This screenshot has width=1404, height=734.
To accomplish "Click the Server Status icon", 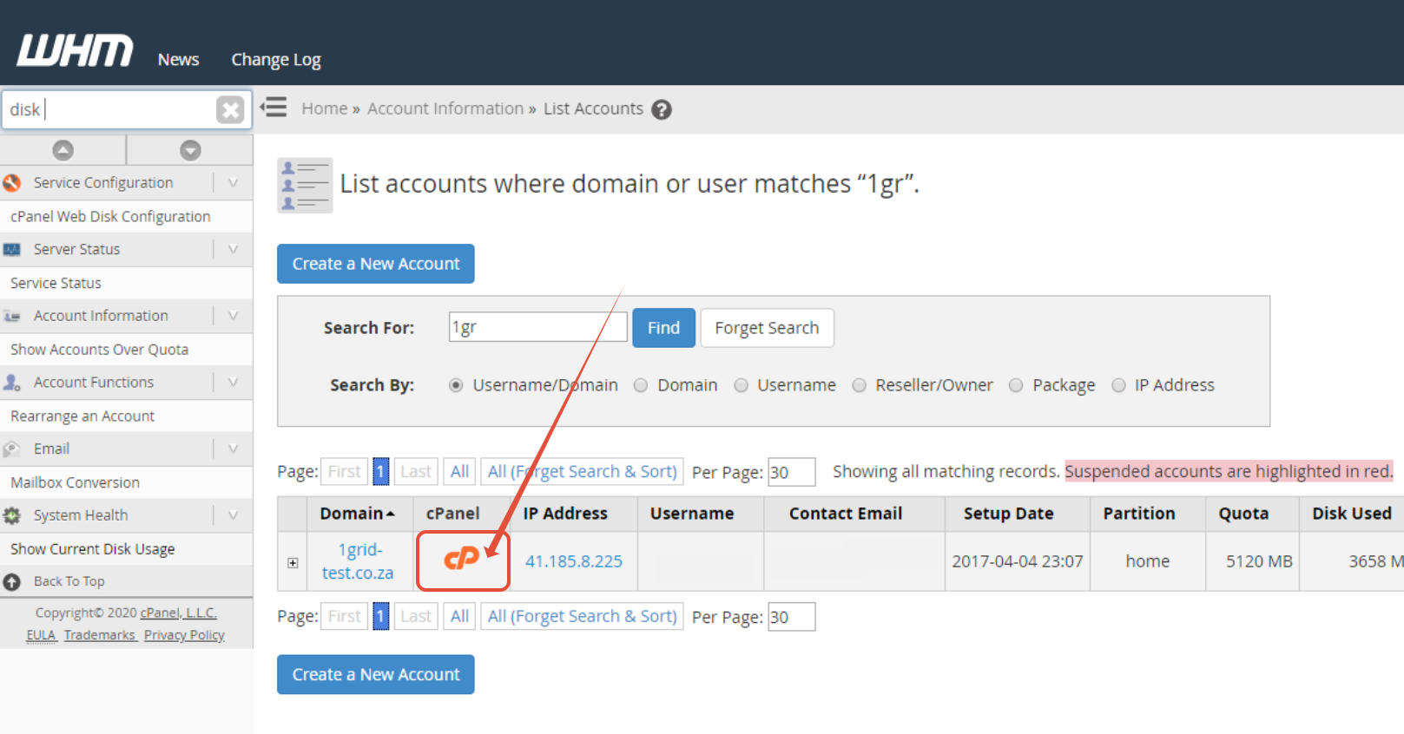I will point(12,250).
